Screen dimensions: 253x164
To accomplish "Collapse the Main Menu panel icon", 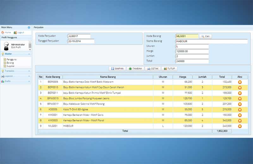I will coord(29,28).
